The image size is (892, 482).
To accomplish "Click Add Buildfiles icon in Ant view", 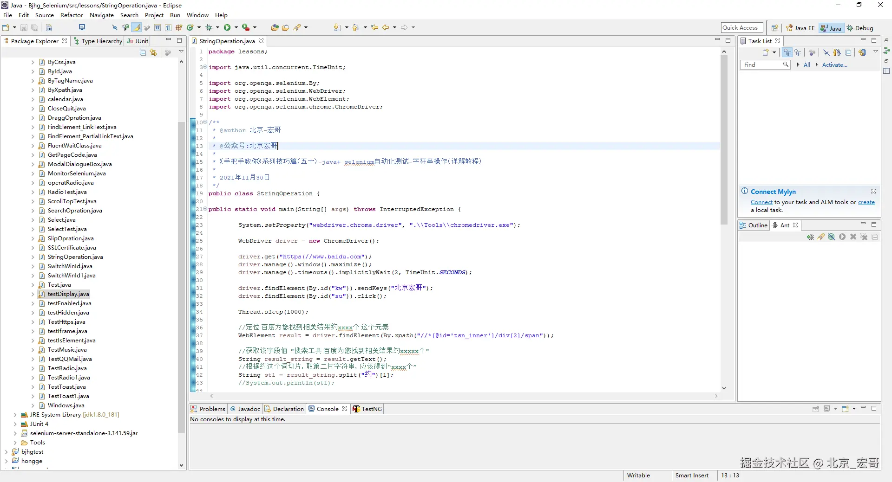I will click(x=810, y=237).
